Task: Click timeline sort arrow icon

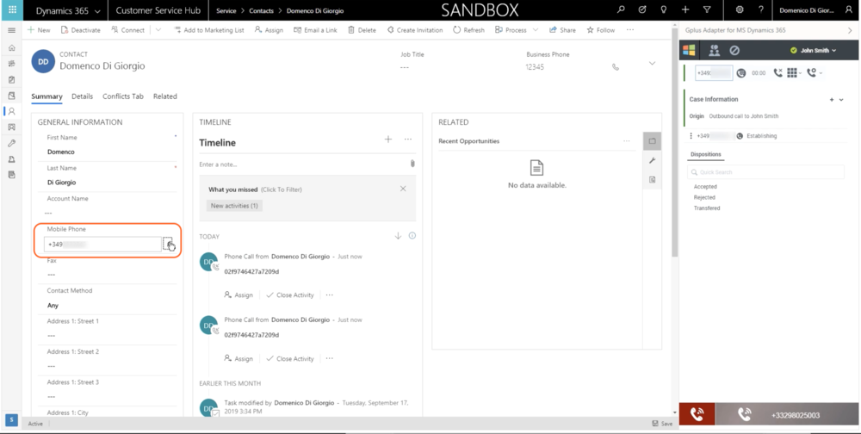Action: click(398, 236)
